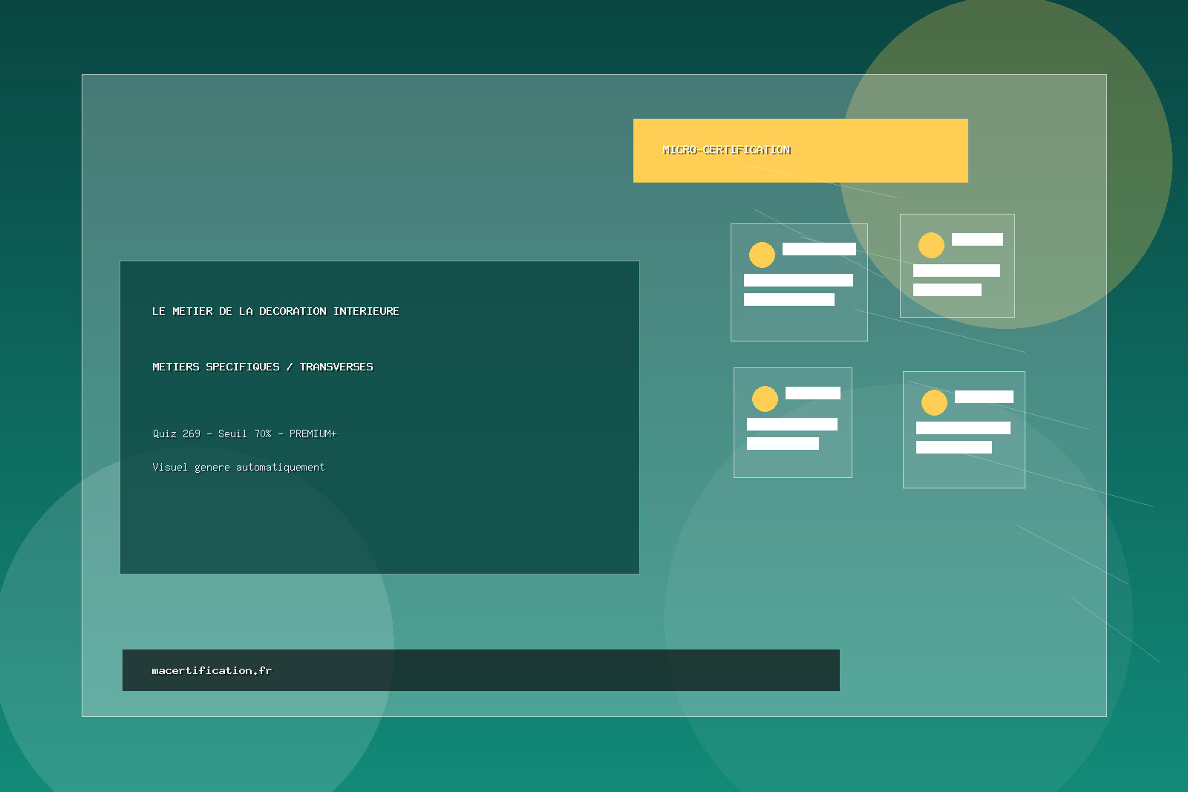Click the short title bar in the top-left card

(819, 249)
